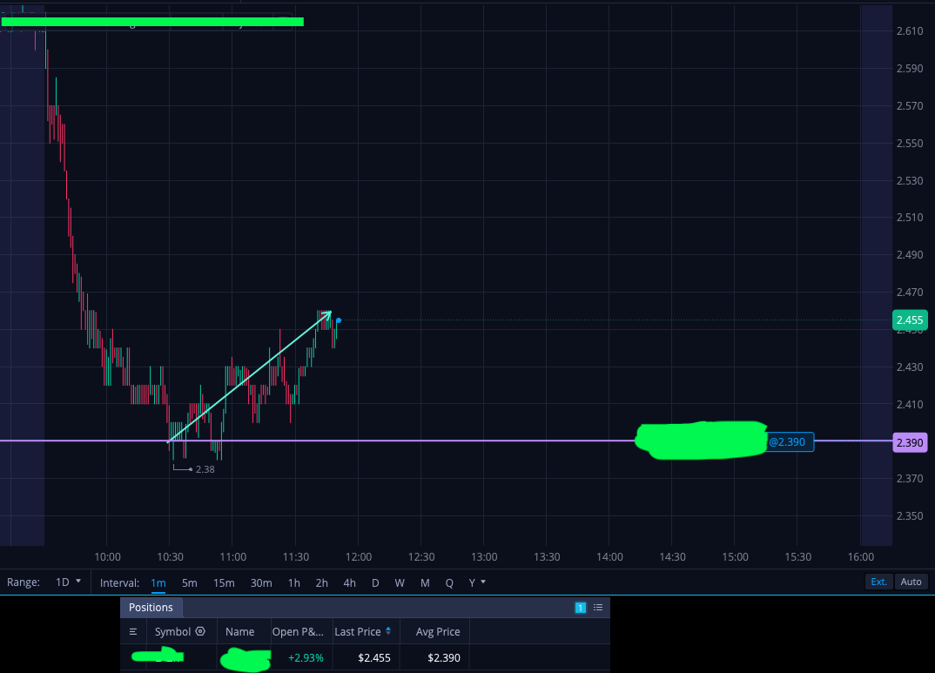Screen dimensions: 935x673
Task: Toggle Auto price scaling
Action: click(x=911, y=582)
